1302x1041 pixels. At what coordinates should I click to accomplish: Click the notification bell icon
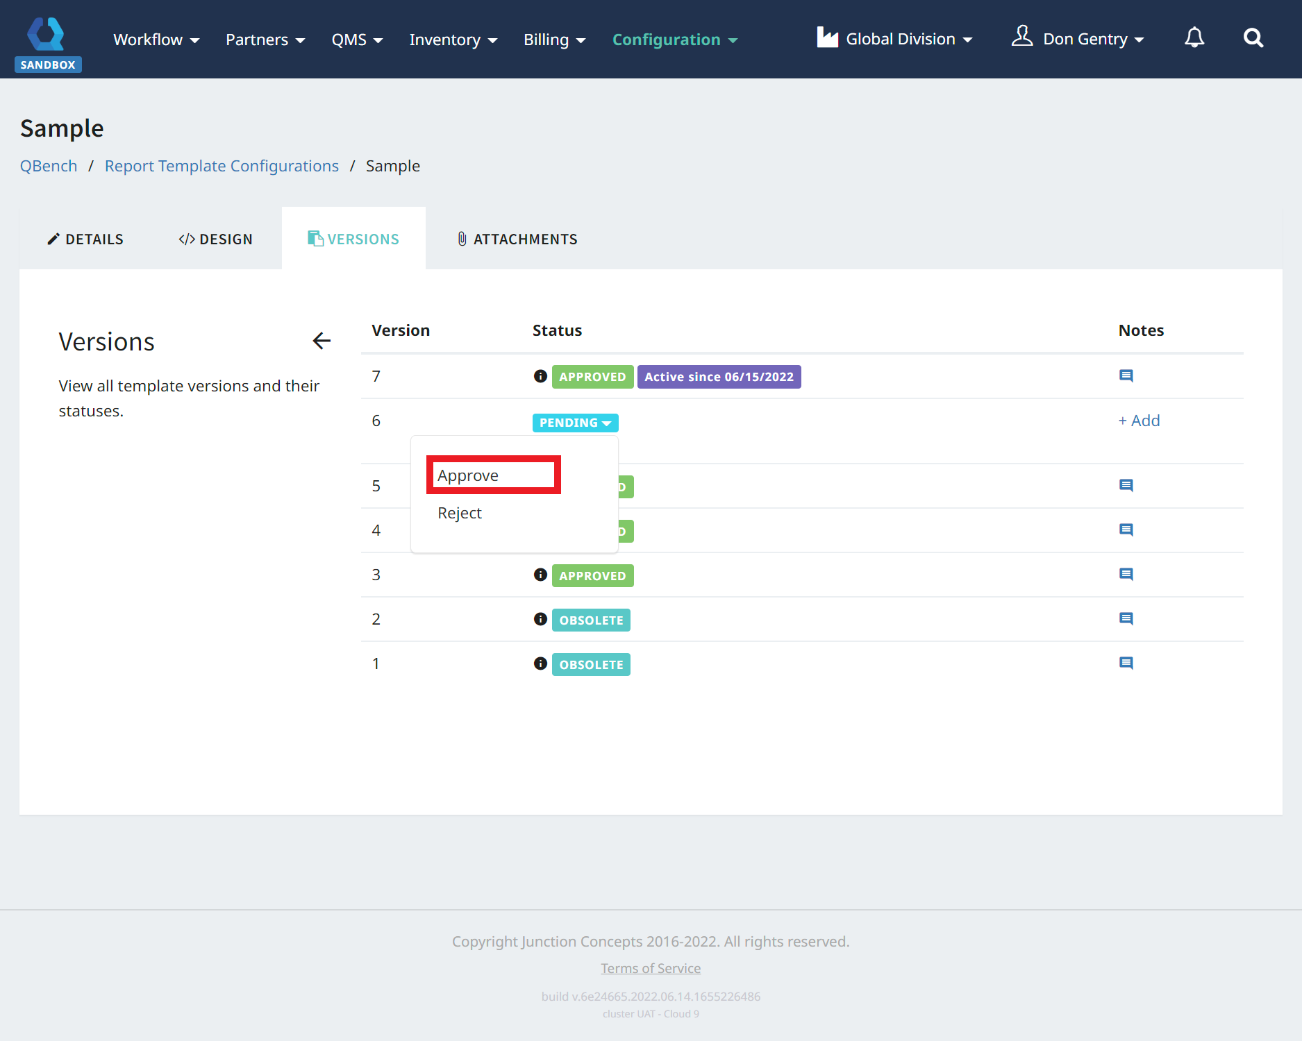[1194, 38]
